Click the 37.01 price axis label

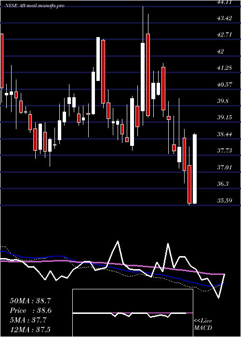click(x=225, y=168)
